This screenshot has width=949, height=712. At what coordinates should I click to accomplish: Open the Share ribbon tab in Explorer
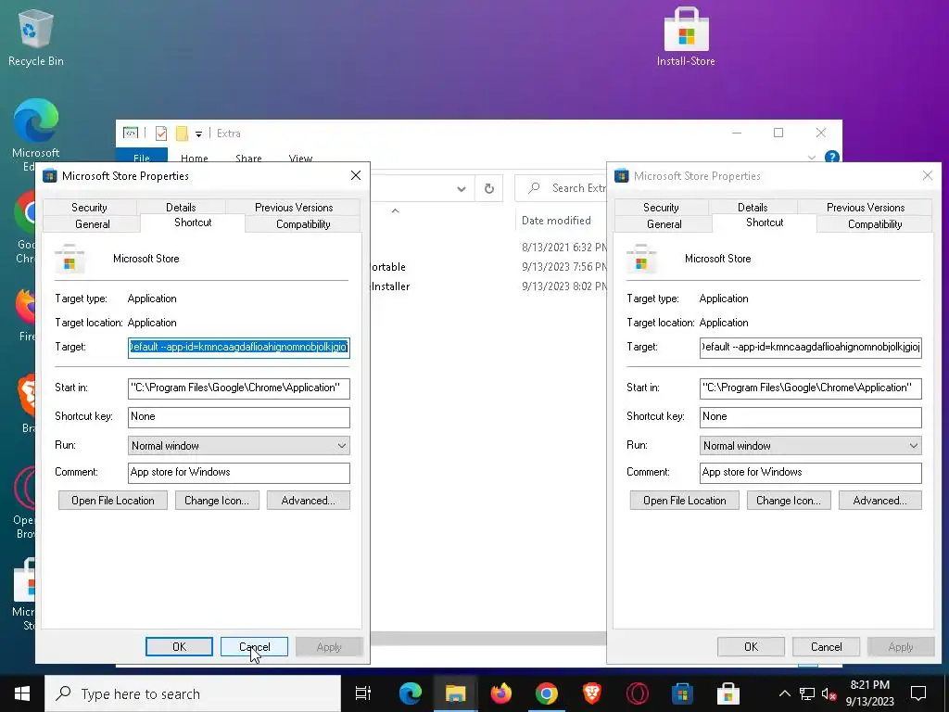point(248,158)
